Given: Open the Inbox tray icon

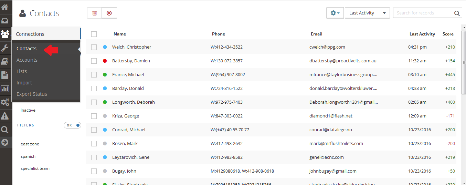Looking at the screenshot, I should tap(5, 21).
